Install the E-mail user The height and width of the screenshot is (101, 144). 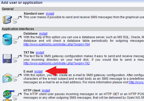38,72
